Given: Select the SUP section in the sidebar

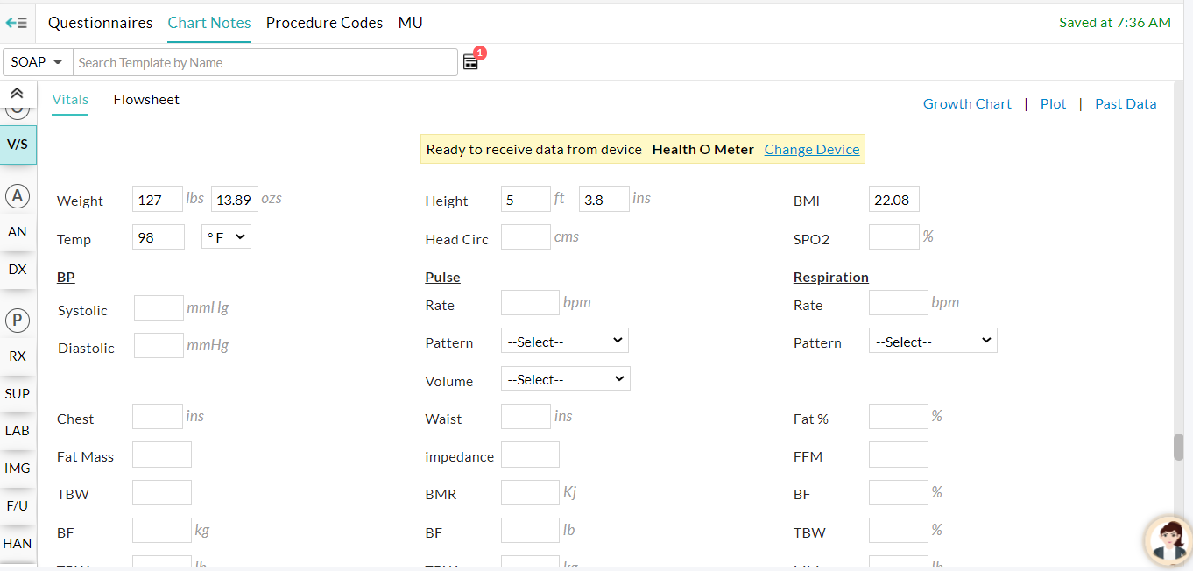Looking at the screenshot, I should (x=18, y=393).
